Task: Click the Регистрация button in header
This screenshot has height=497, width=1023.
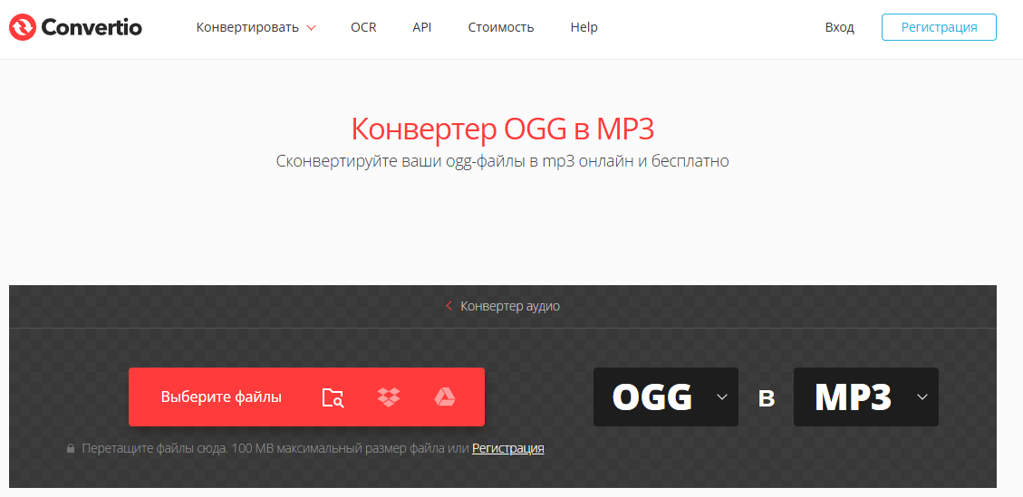Action: 939,27
